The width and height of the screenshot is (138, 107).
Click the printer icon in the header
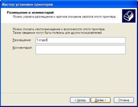pos(129,16)
